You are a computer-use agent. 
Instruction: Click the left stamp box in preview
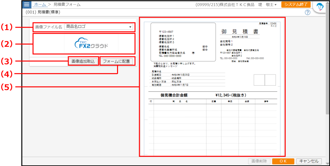tap(259, 80)
